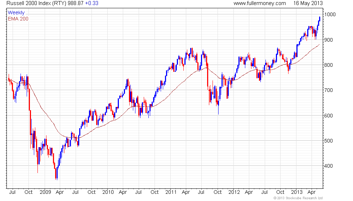This screenshot has height=201, width=353.
Task: Click the March 2009 low candlestick near 350
Action: [x=57, y=173]
